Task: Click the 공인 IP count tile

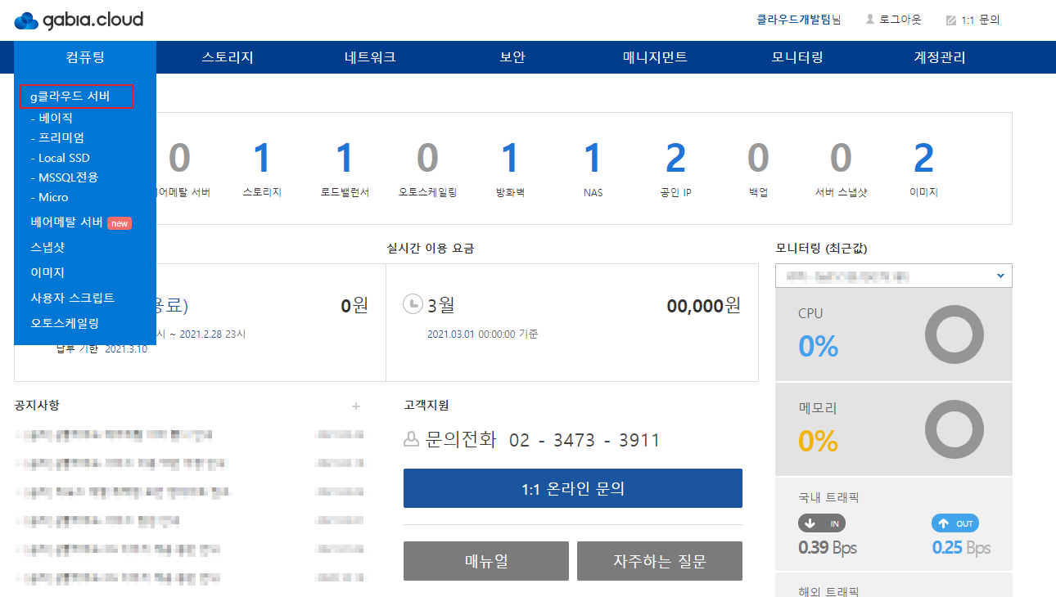Action: [675, 169]
